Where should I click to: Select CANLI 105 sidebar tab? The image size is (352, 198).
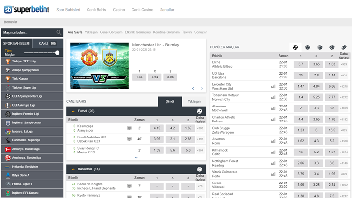[x=48, y=44]
